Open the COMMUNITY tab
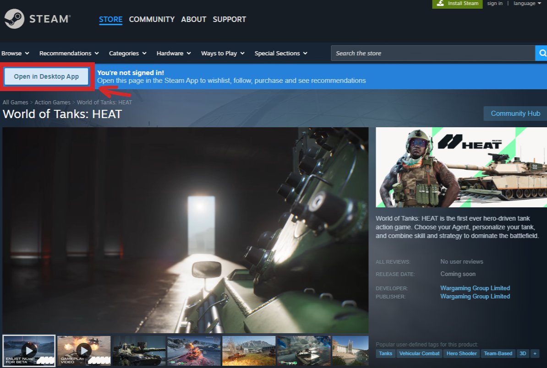The width and height of the screenshot is (547, 368). point(152,19)
